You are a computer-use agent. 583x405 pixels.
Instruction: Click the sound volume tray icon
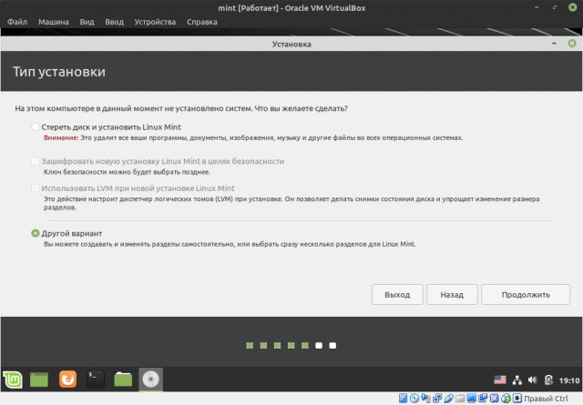click(x=532, y=380)
